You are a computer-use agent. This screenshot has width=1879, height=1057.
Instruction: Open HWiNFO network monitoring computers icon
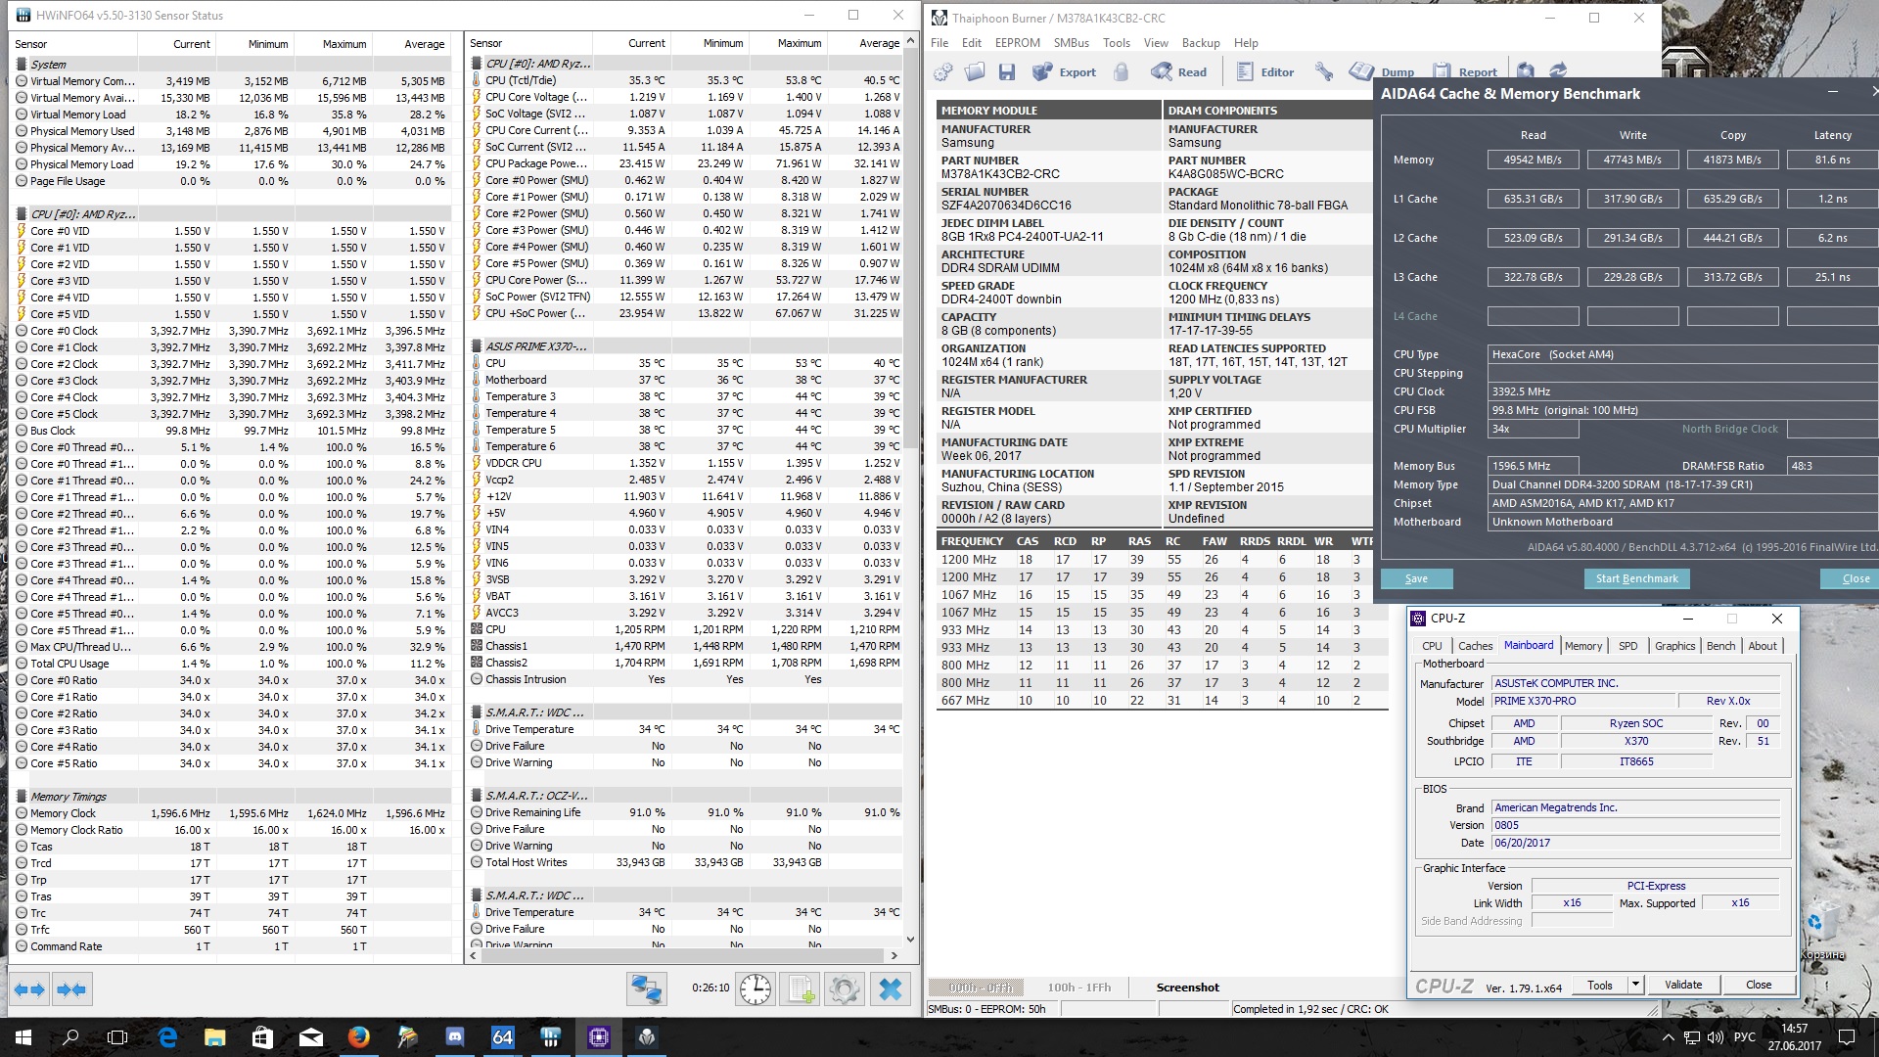tap(646, 989)
